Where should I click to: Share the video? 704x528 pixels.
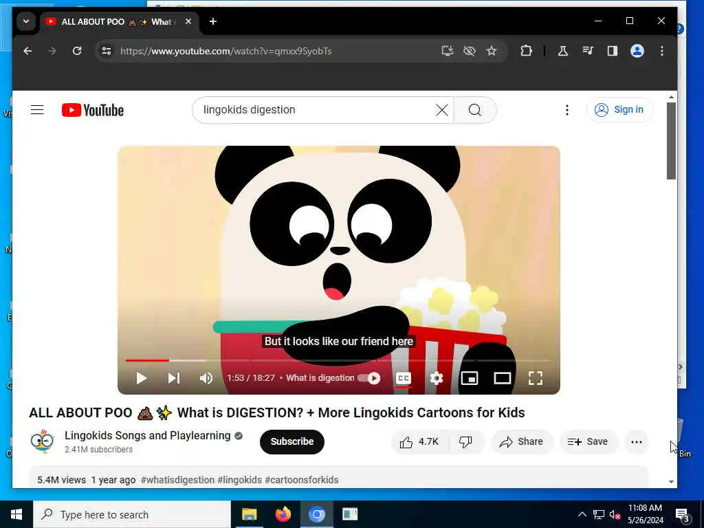click(521, 442)
